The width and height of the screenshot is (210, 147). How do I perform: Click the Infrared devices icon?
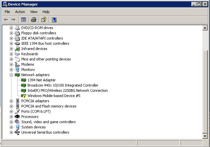pos(17,49)
